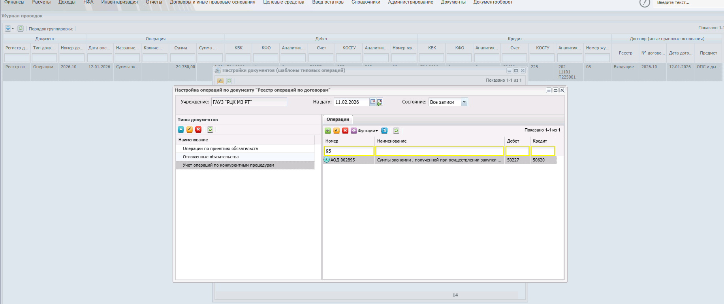The width and height of the screenshot is (724, 304).
Task: Click the Кредит filter field in Операции
Action: pyautogui.click(x=543, y=151)
